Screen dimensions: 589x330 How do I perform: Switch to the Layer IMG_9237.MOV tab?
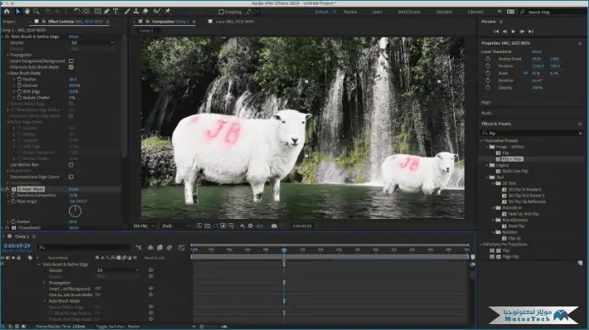tap(235, 22)
